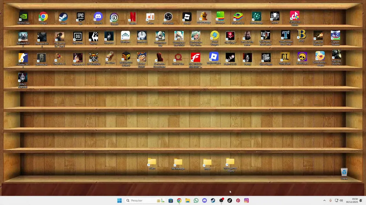Click the One Piece 3 game icon

(x=59, y=59)
